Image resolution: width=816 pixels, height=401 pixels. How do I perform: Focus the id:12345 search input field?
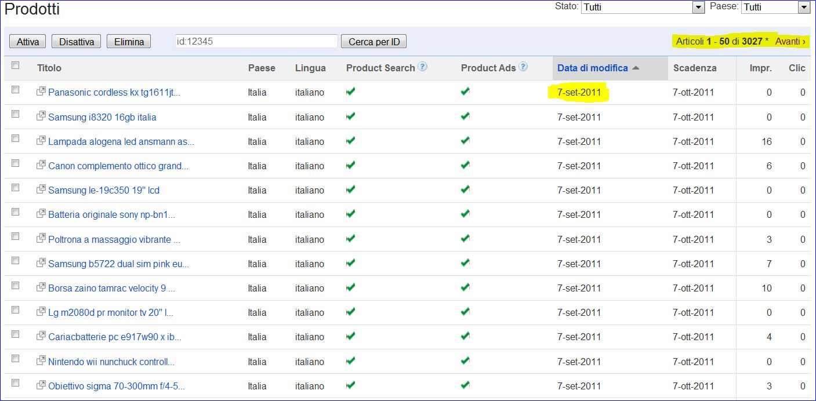[x=256, y=42]
